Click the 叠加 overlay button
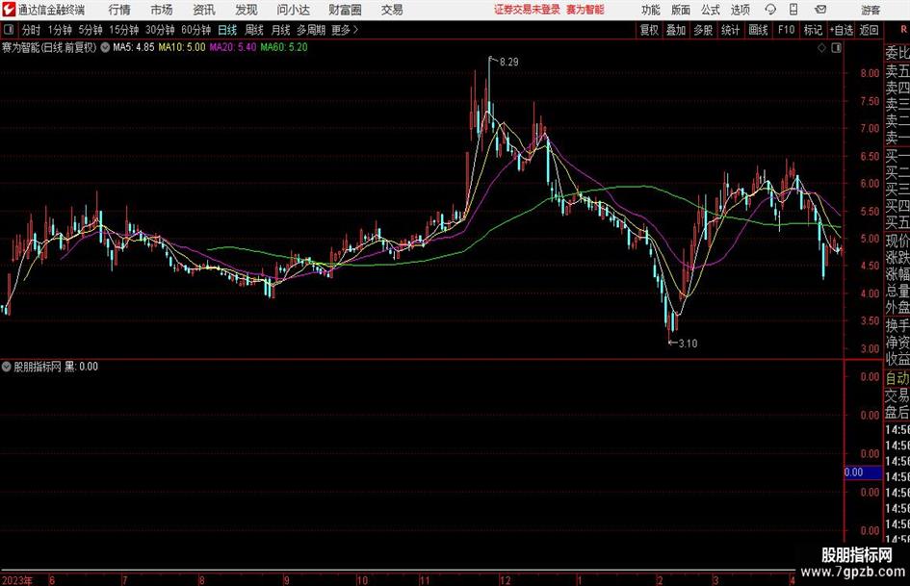The height and width of the screenshot is (586, 910). coord(676,30)
